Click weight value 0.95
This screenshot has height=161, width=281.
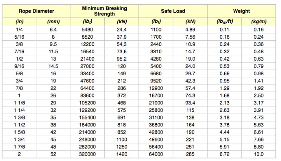click(224, 81)
